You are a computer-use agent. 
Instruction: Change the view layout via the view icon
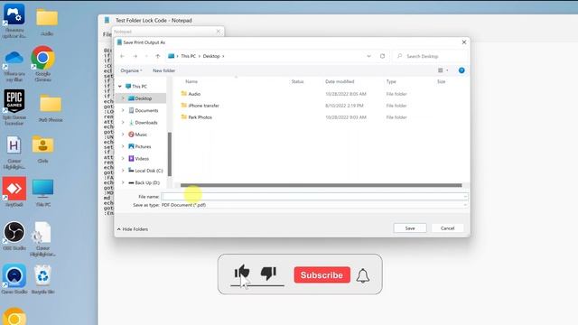pyautogui.click(x=441, y=70)
